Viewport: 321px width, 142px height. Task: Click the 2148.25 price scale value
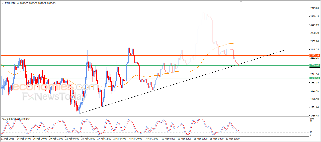[314, 49]
